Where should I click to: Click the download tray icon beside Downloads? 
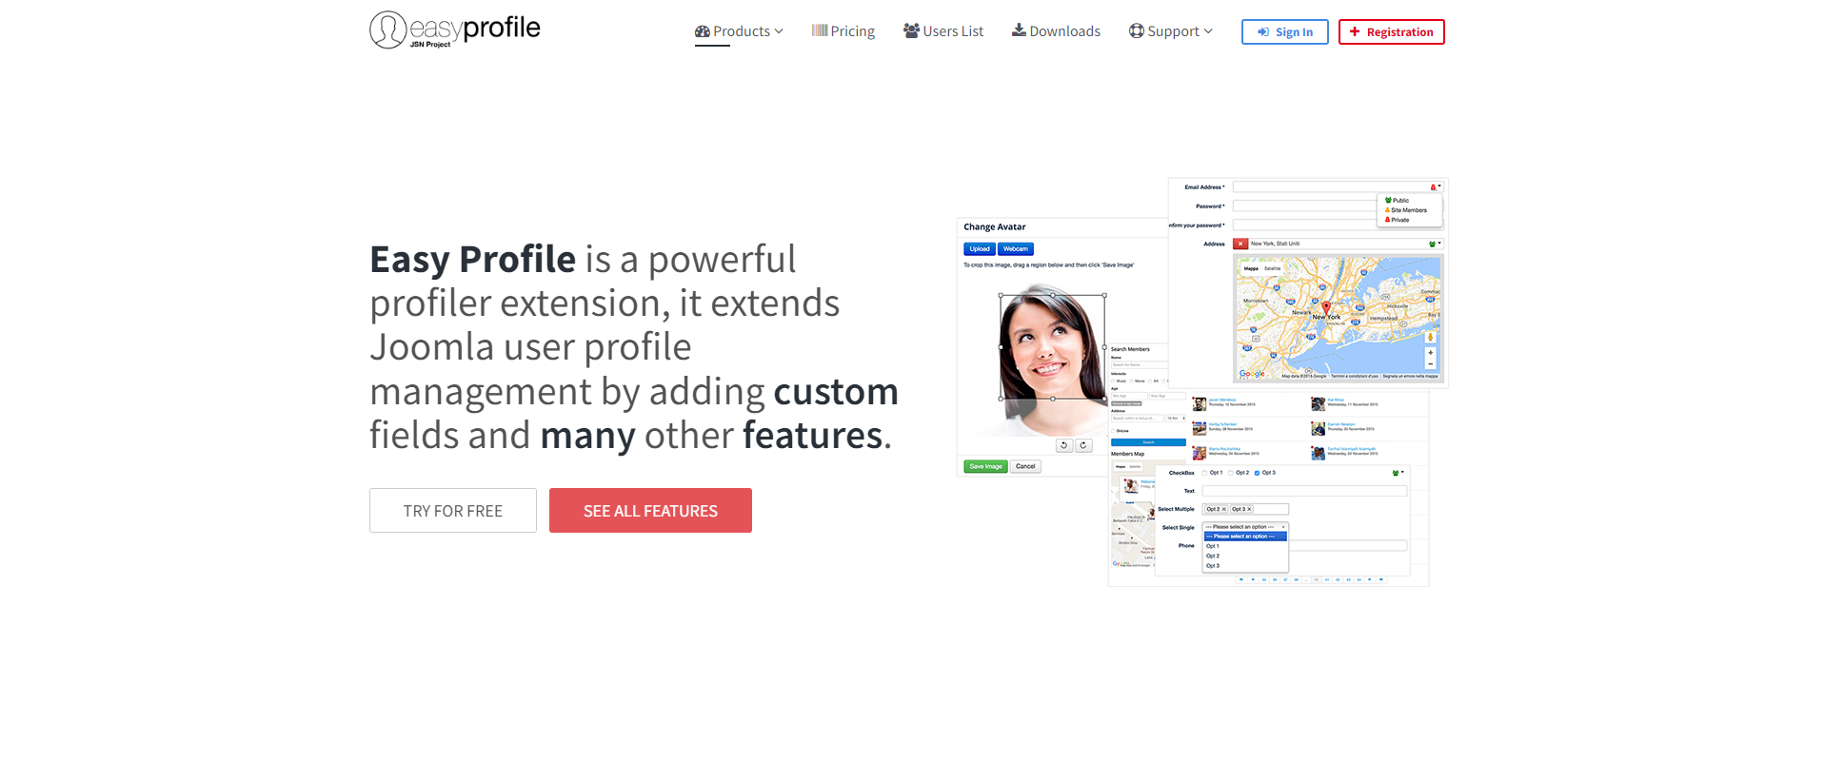click(1019, 30)
